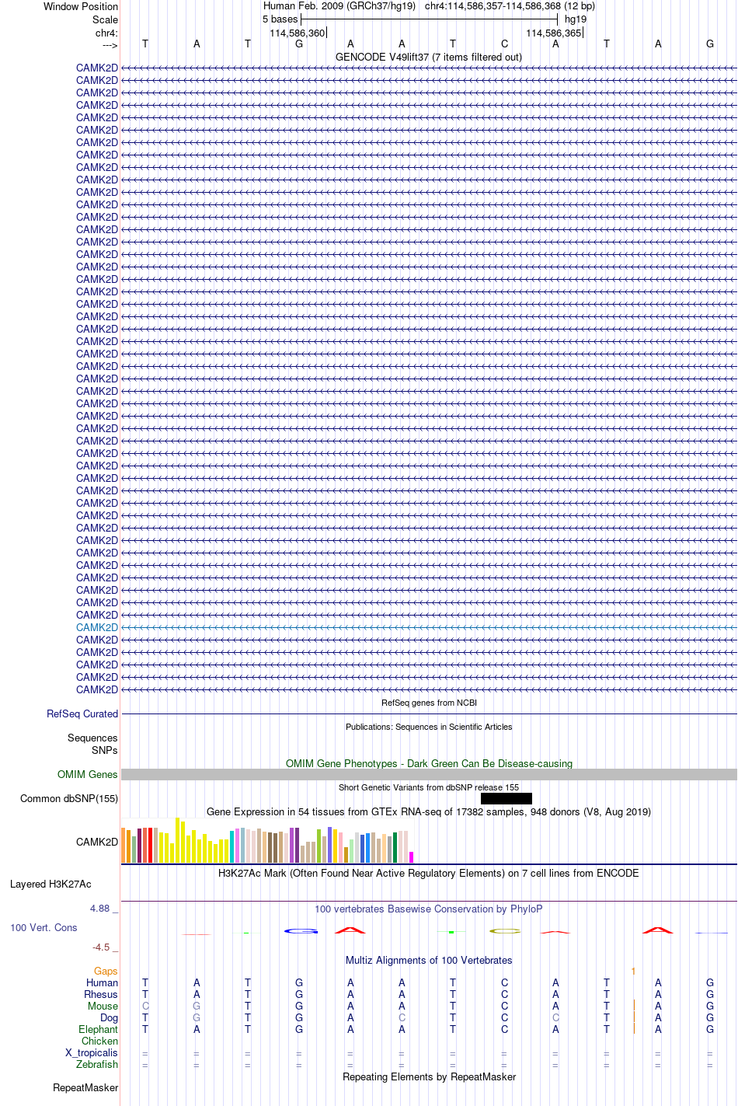This screenshot has height=1106, width=738.
Task: Click the 100 Vert. Cons track label
Action: pos(44,927)
